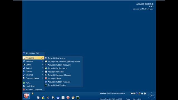Click the 'Alt+Tab - Switch between applications' hint
This screenshot has height=100, width=178.
pyautogui.click(x=112, y=93)
